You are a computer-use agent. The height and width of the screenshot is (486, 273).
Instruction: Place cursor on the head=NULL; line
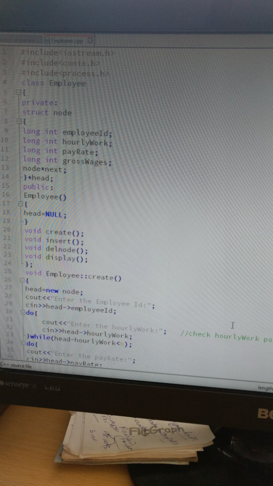tap(45, 214)
